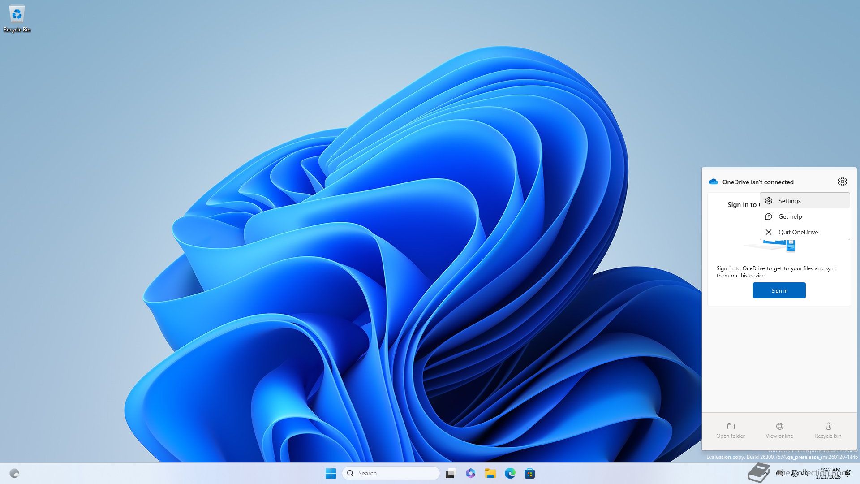Launch Copilot from taskbar

(470, 473)
